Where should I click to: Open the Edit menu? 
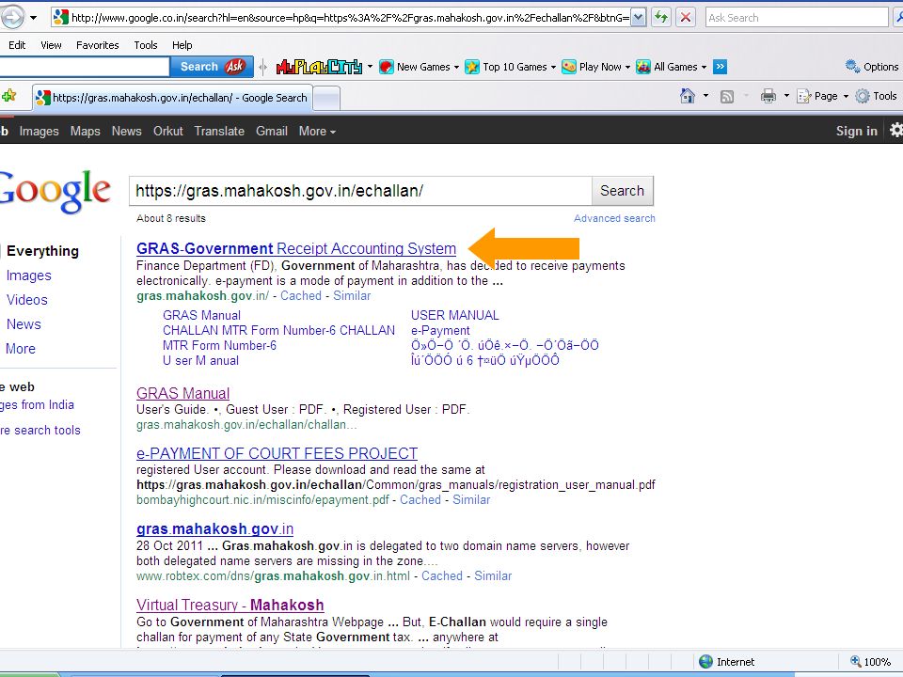pyautogui.click(x=17, y=45)
